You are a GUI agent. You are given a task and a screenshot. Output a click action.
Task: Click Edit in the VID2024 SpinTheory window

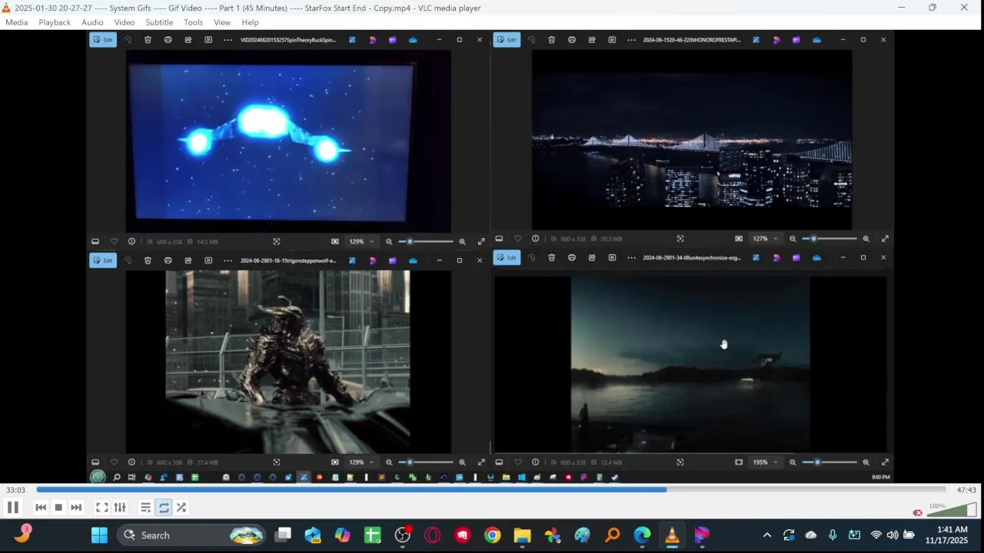103,40
